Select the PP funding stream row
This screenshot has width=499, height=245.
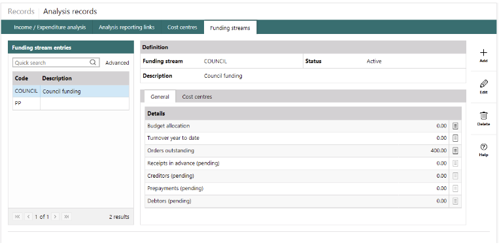pos(71,104)
